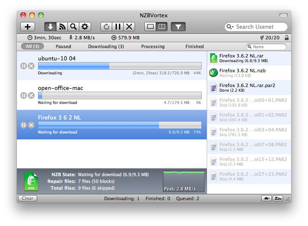Click the Firefox 3 6 2 NL progress bar

(x=120, y=125)
